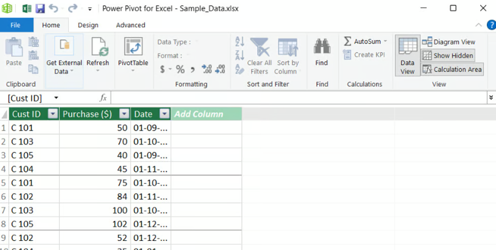Select the cell C 105 in row 3
The image size is (496, 250).
point(34,155)
